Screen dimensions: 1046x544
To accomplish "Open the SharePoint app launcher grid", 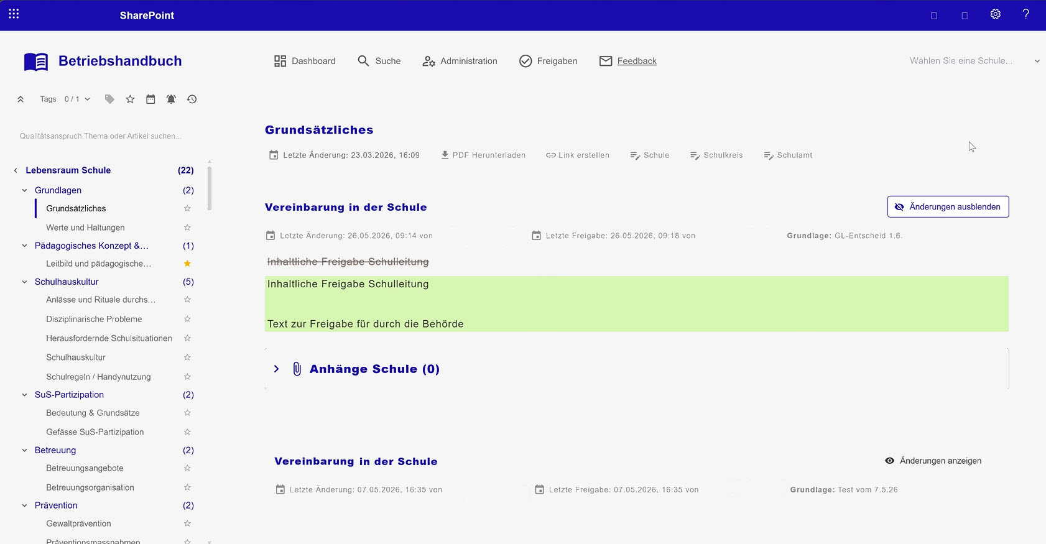I will click(x=14, y=14).
